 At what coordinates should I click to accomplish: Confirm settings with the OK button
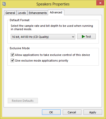pyautogui.click(x=51, y=112)
